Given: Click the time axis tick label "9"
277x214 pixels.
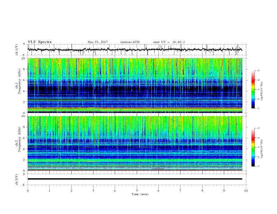Looking at the screenshot, I should click(x=224, y=191).
